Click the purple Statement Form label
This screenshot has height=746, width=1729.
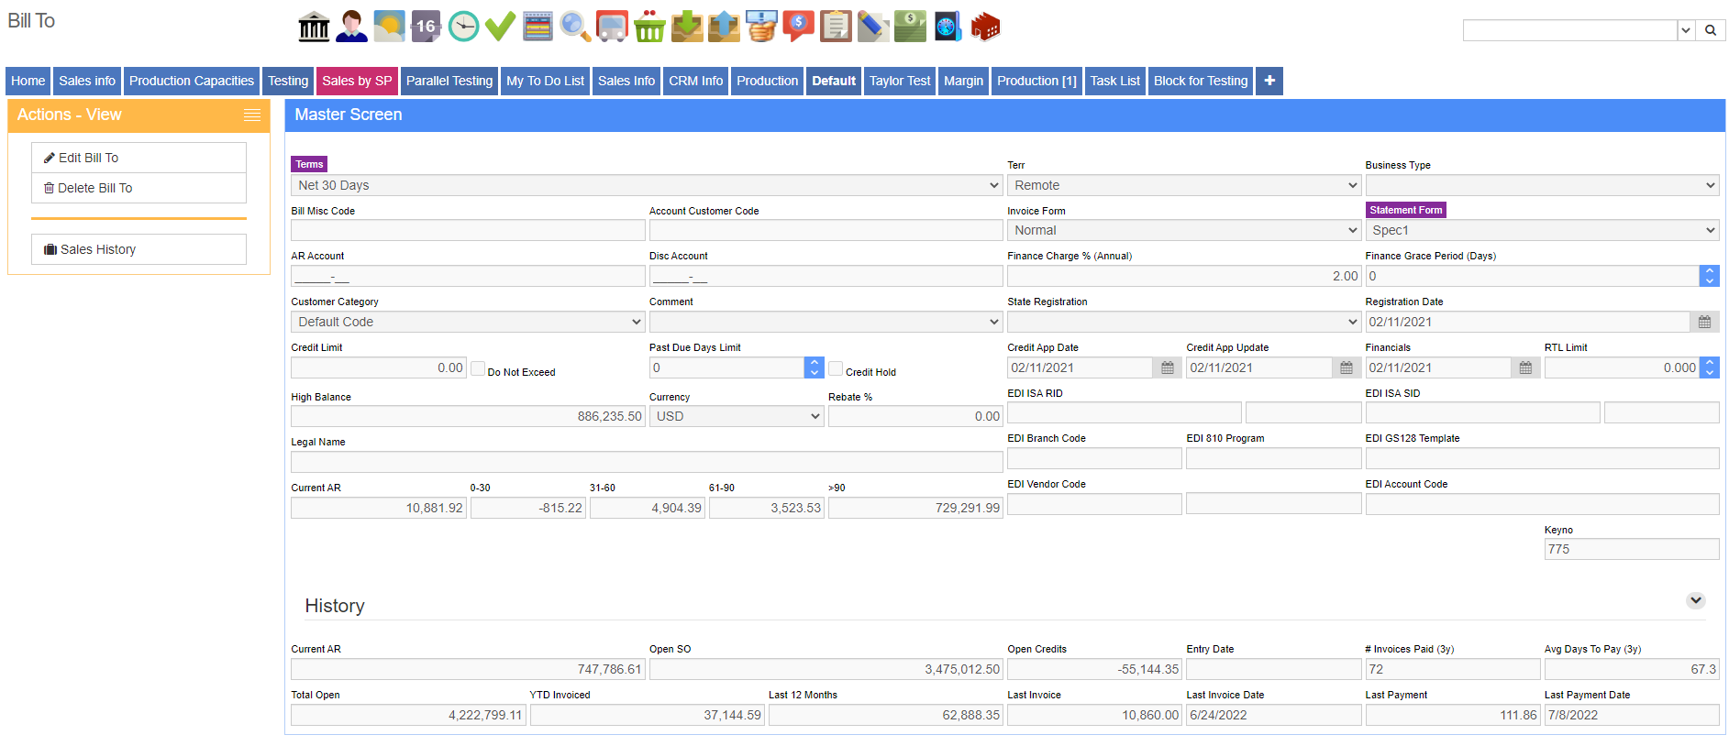click(x=1406, y=210)
